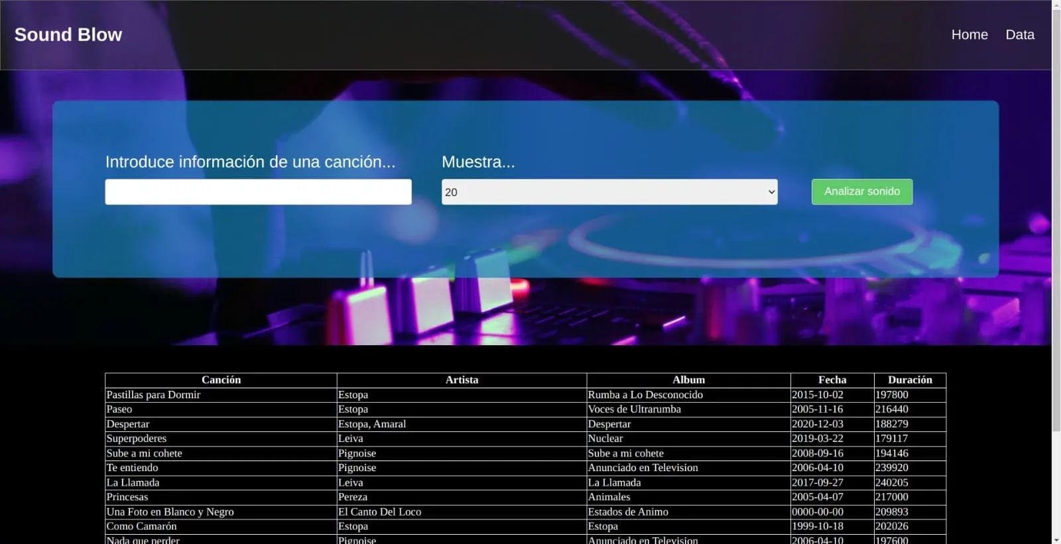Screen dimensions: 1061x544
Task: Click duration '216440' cell
Action: (x=910, y=409)
